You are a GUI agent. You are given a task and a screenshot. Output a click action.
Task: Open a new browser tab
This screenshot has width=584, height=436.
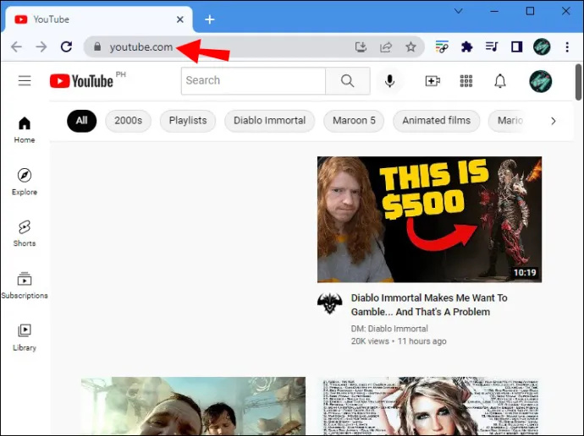click(210, 19)
